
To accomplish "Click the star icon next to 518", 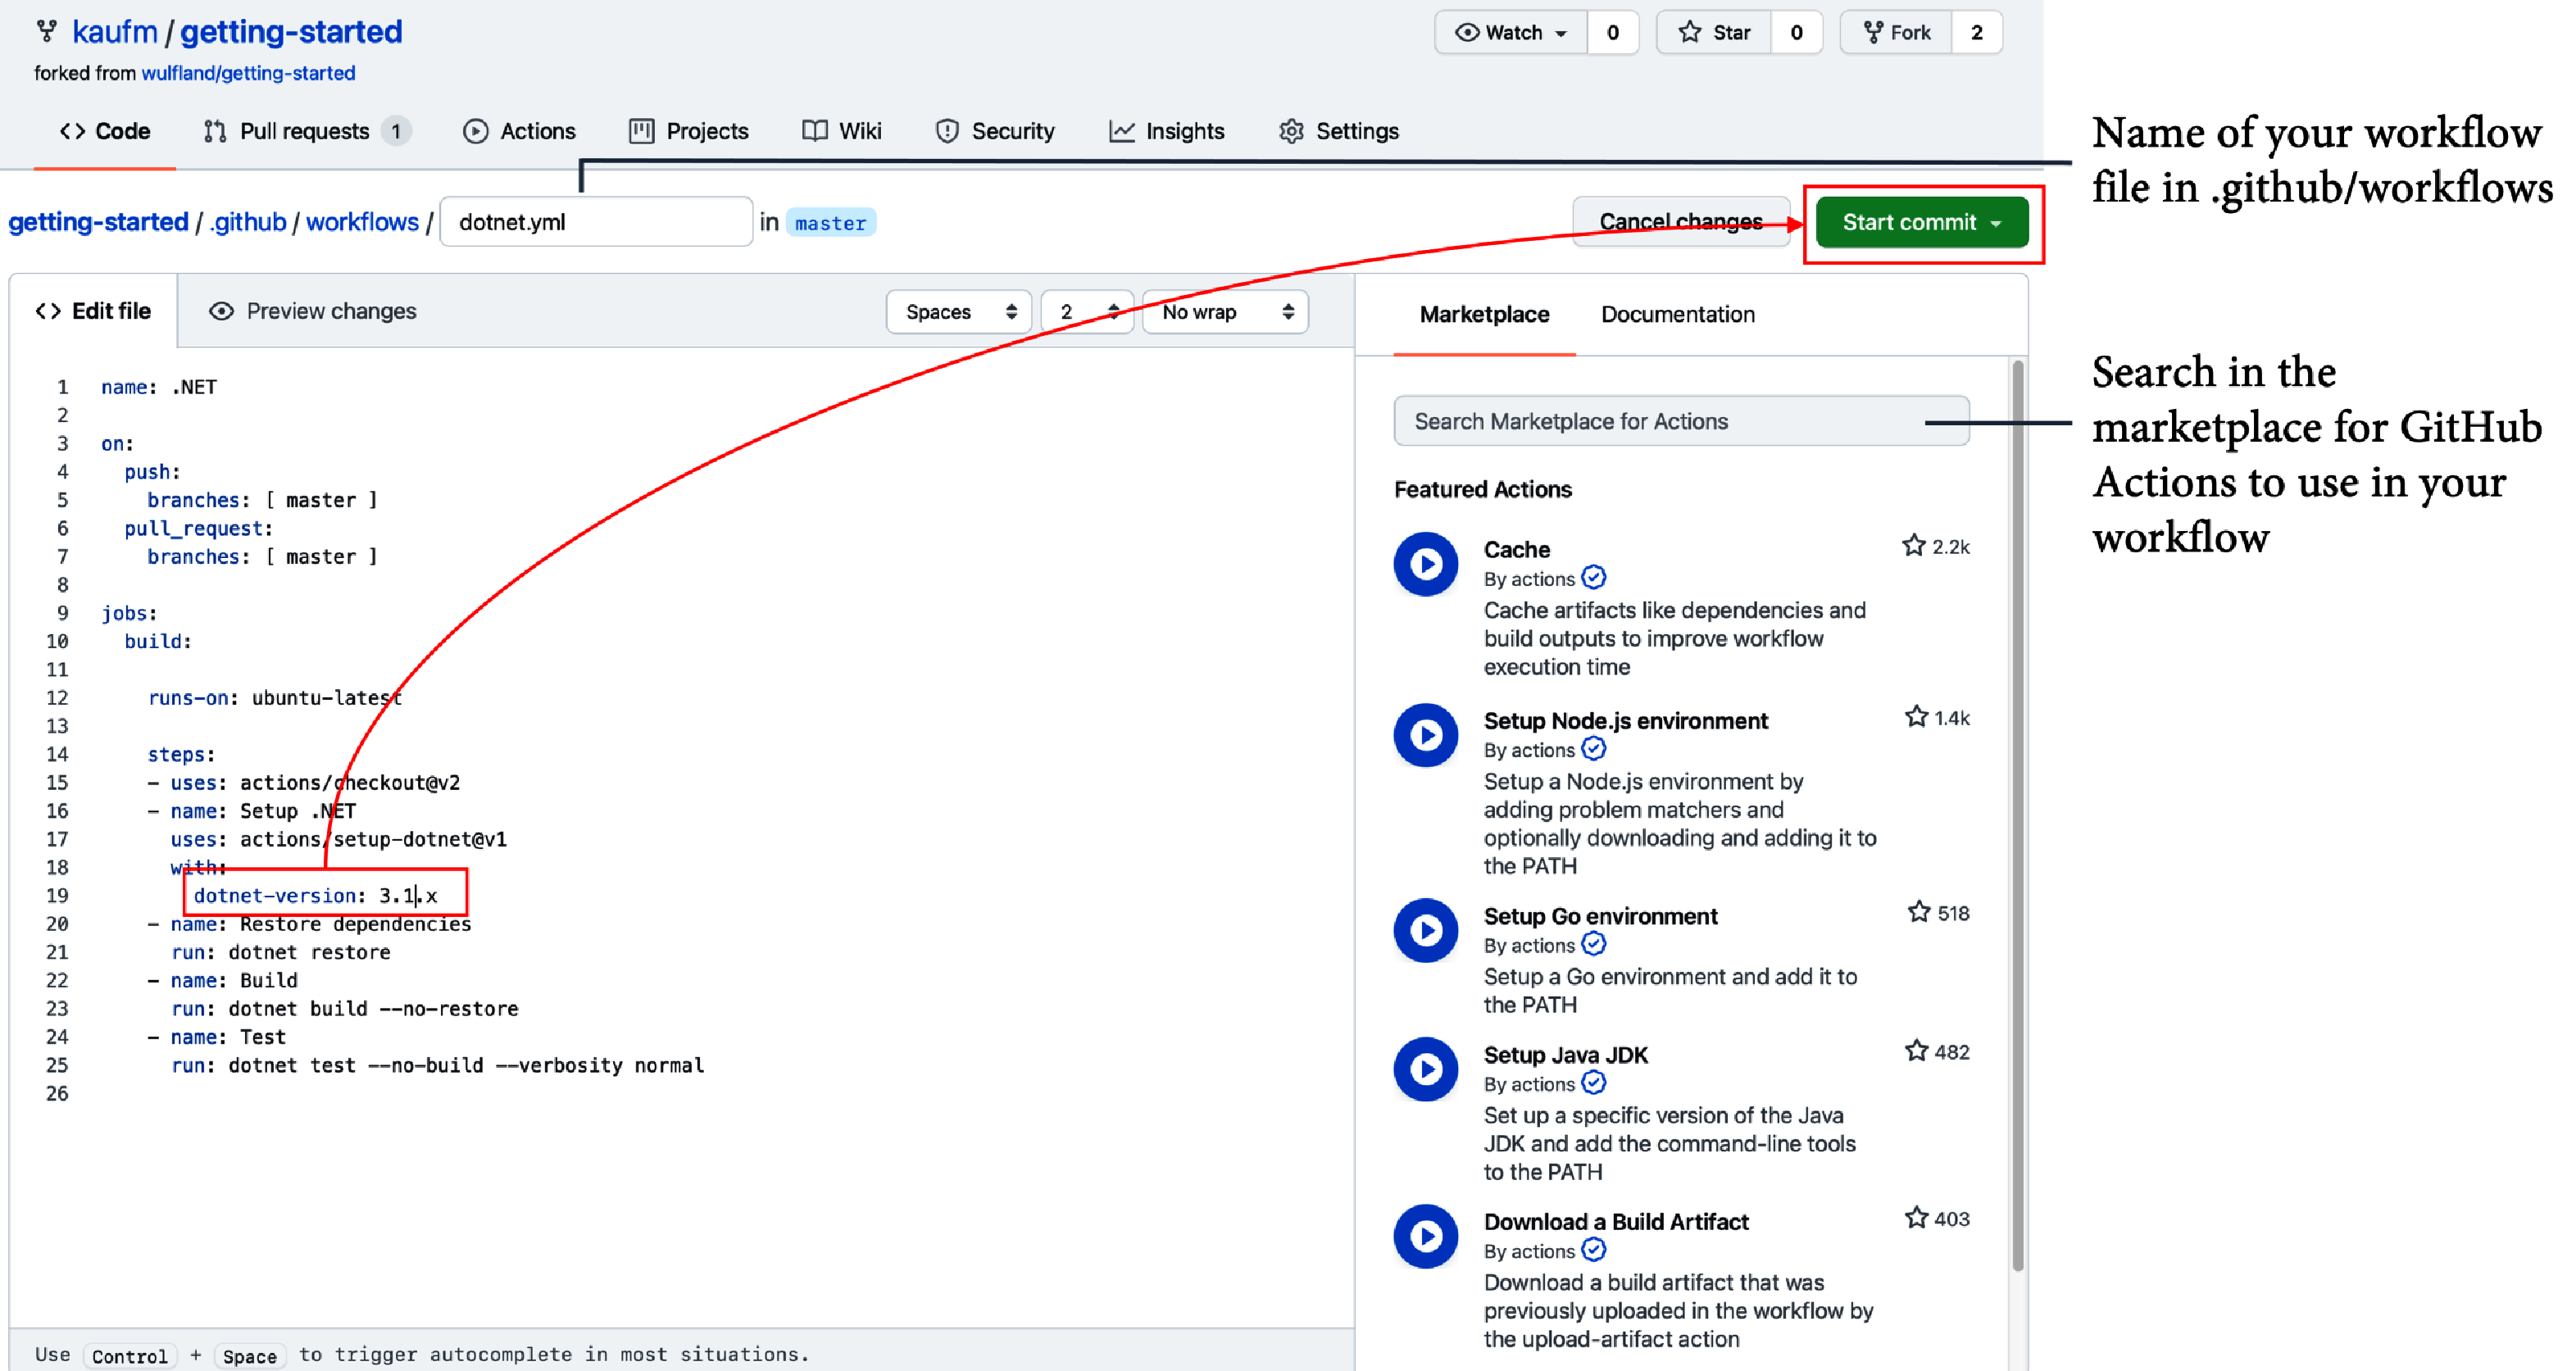I will (x=1918, y=912).
